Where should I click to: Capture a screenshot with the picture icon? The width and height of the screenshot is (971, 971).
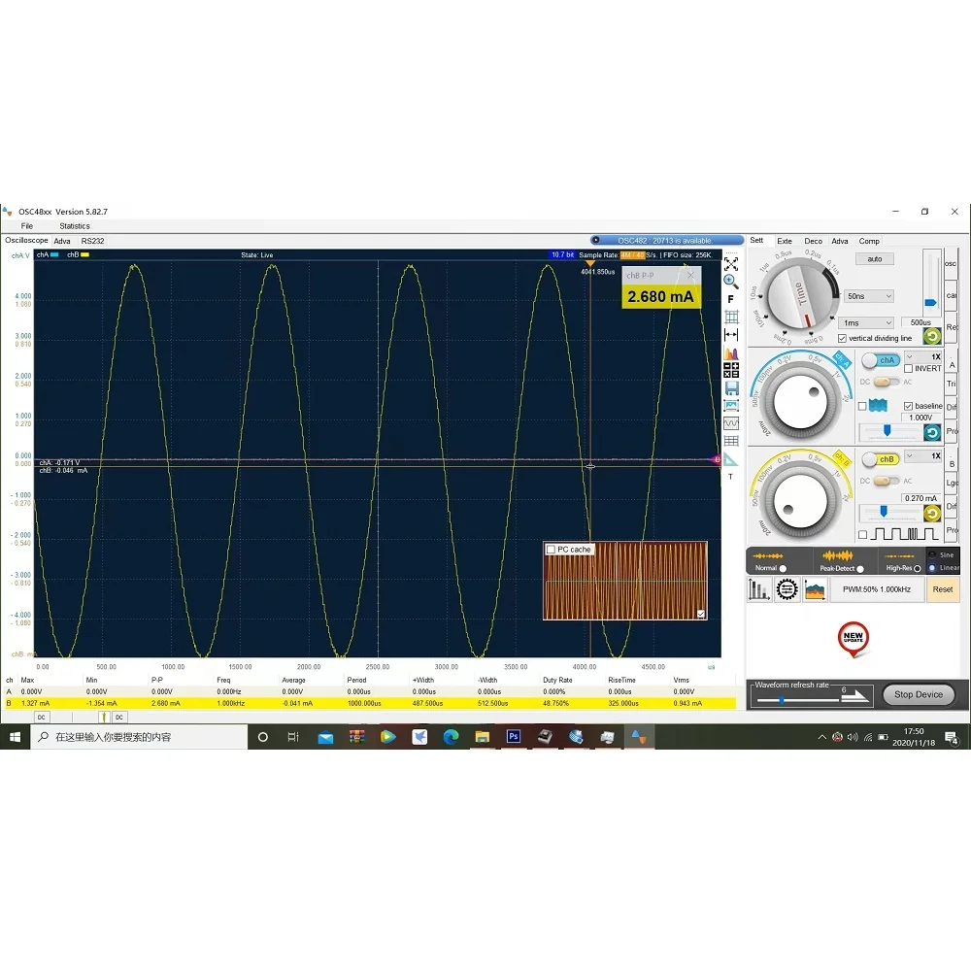tap(731, 406)
